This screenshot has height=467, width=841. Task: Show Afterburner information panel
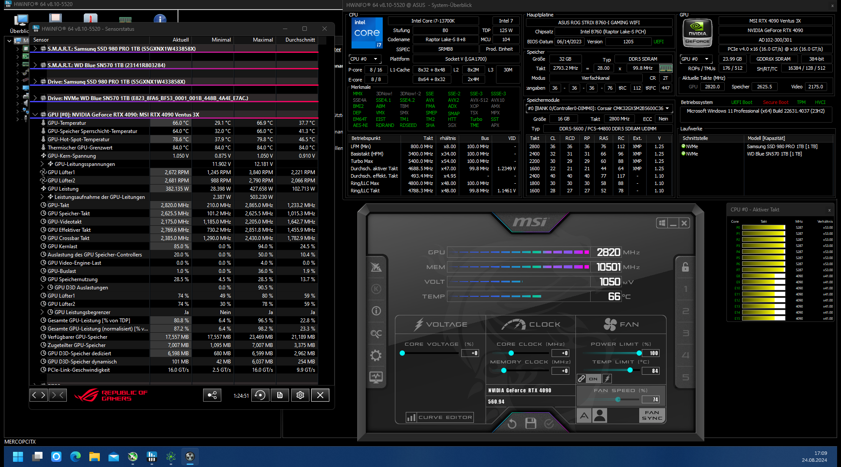(x=376, y=311)
